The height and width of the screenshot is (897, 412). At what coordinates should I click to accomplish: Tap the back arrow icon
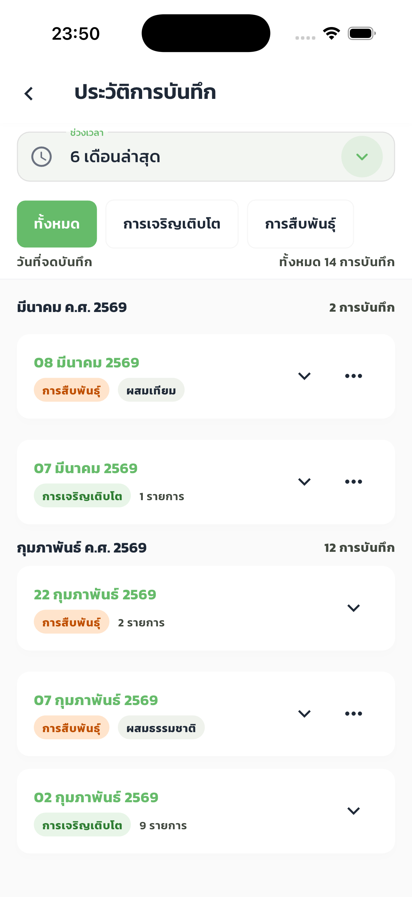29,93
